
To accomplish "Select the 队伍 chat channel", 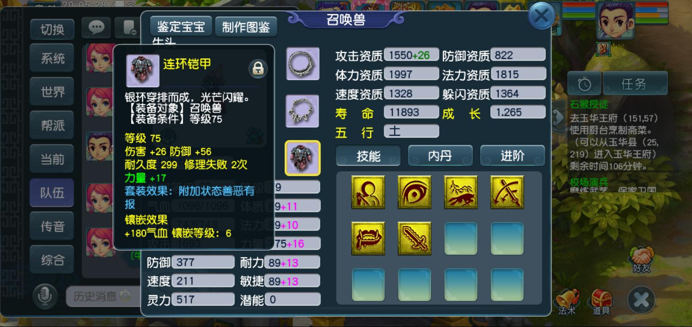I will 52,193.
